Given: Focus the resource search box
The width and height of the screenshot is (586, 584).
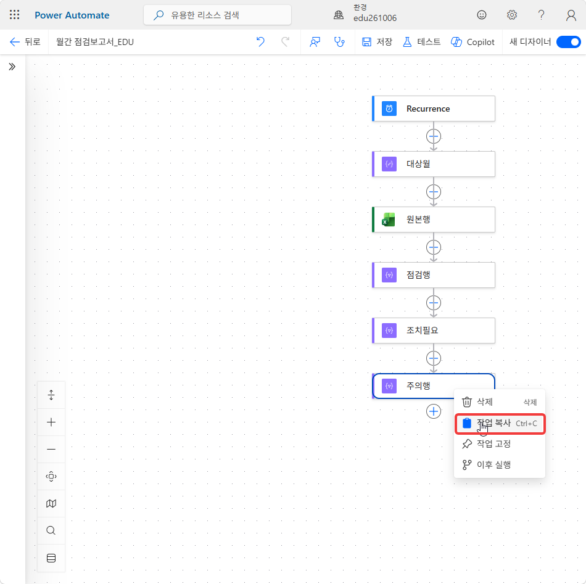Looking at the screenshot, I should pos(217,15).
